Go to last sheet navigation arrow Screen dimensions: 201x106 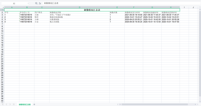[x=14, y=104]
